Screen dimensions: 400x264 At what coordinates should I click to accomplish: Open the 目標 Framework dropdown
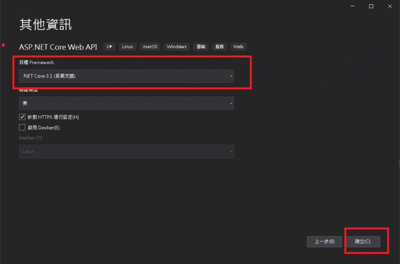[126, 76]
